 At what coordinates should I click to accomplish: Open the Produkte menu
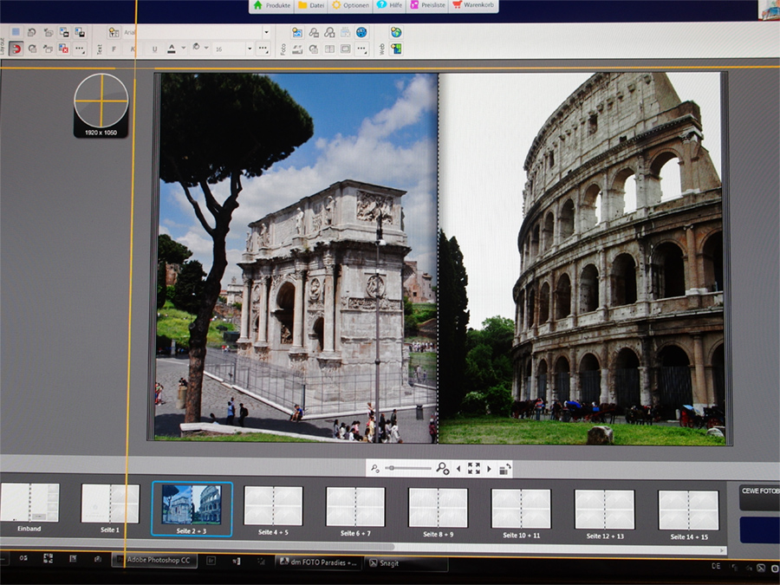pos(270,5)
